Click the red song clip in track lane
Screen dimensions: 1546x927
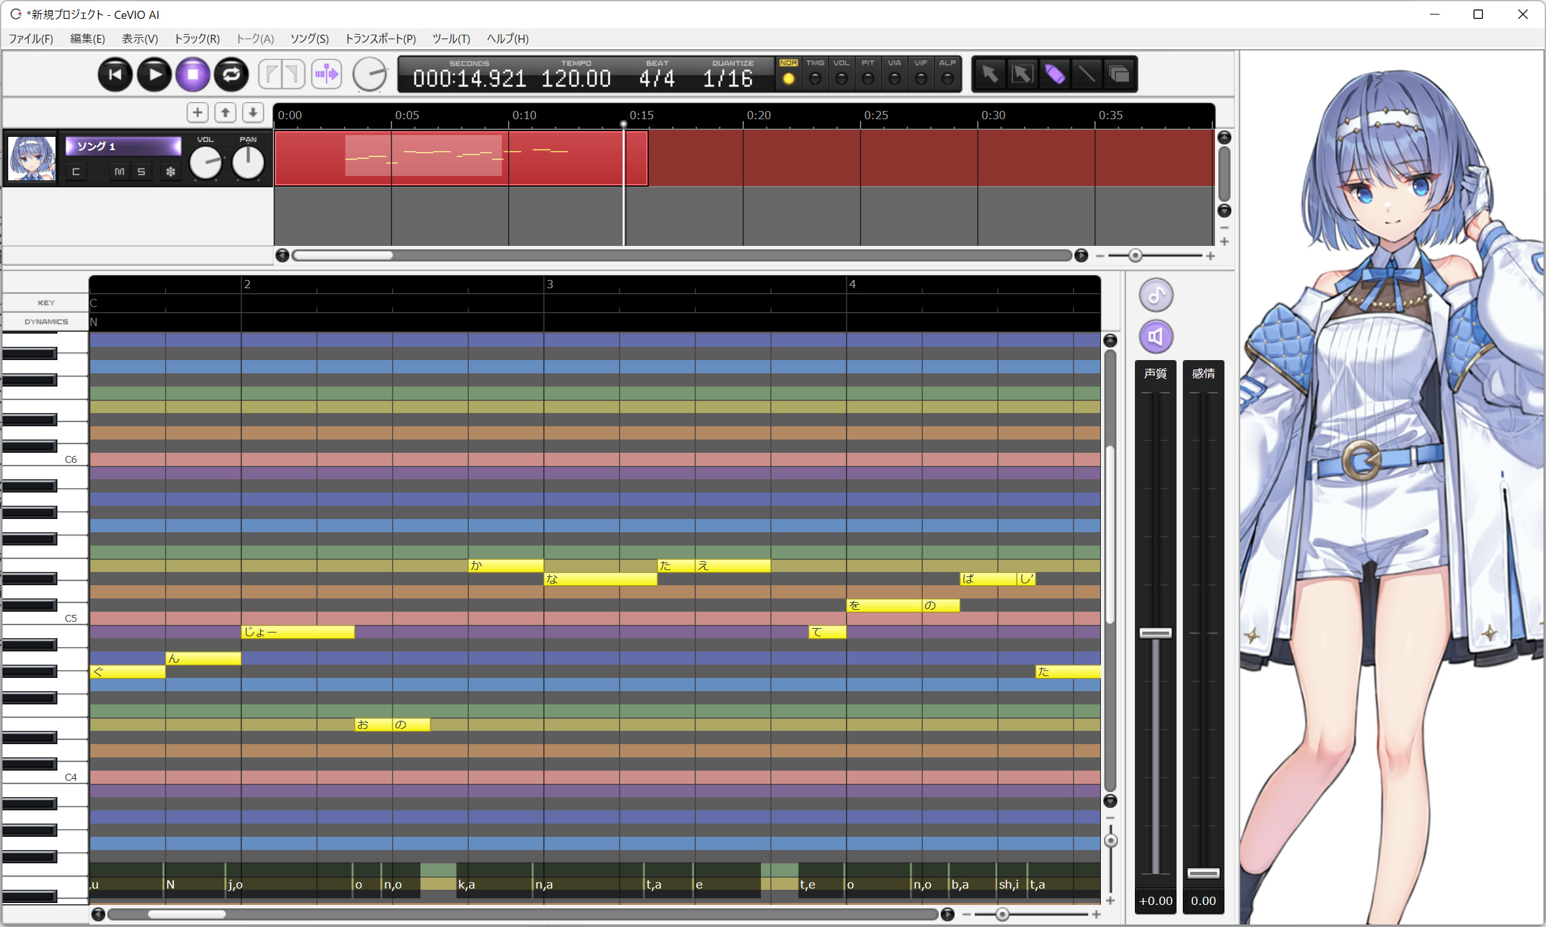point(461,158)
